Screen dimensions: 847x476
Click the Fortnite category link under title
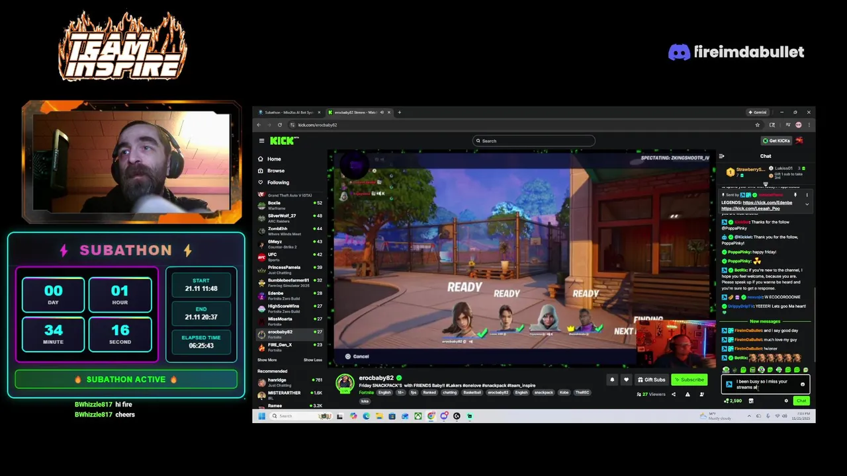click(x=366, y=393)
